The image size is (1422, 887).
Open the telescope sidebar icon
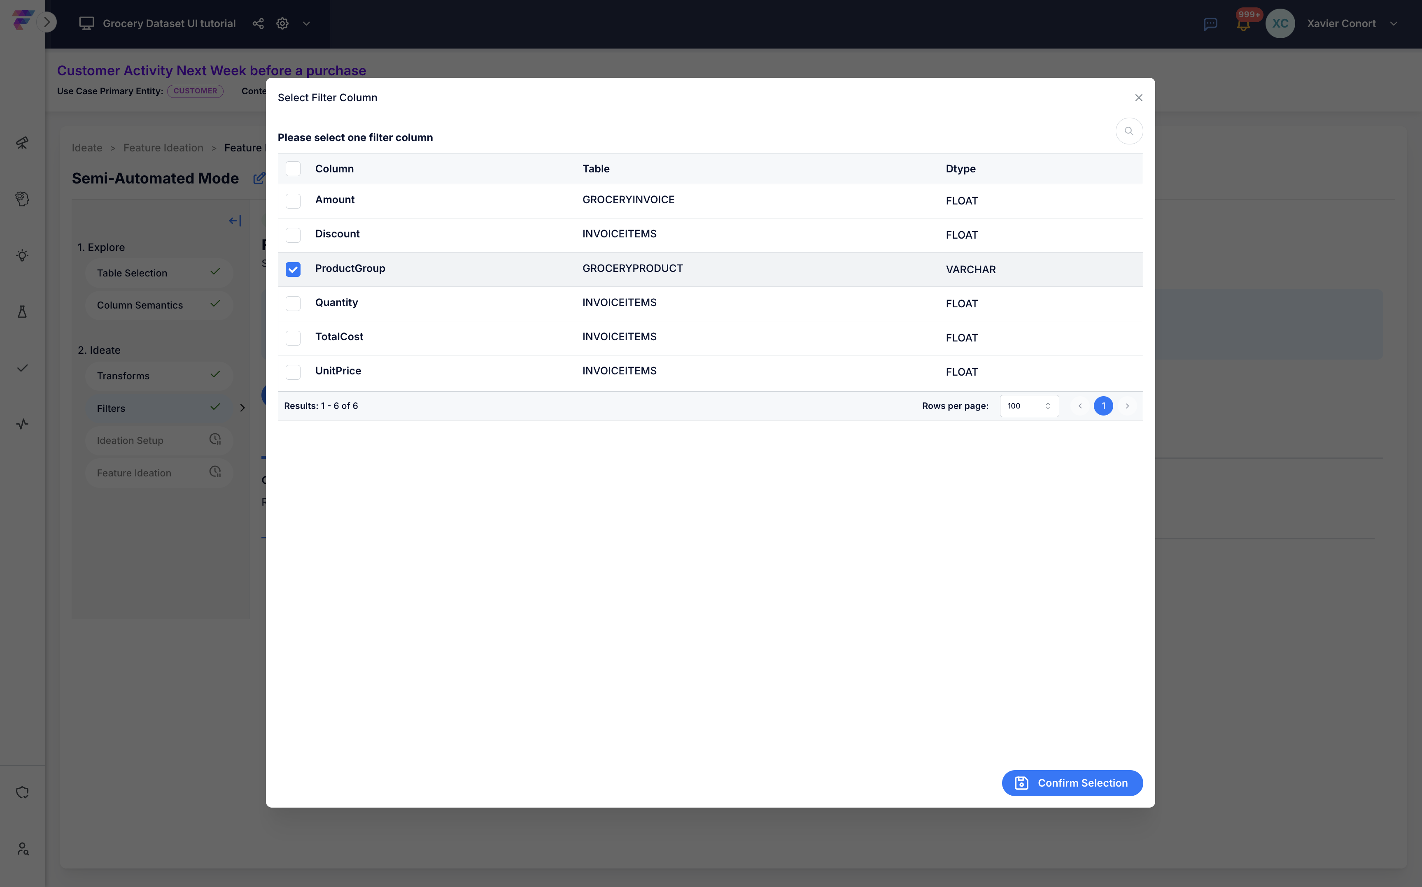point(22,142)
